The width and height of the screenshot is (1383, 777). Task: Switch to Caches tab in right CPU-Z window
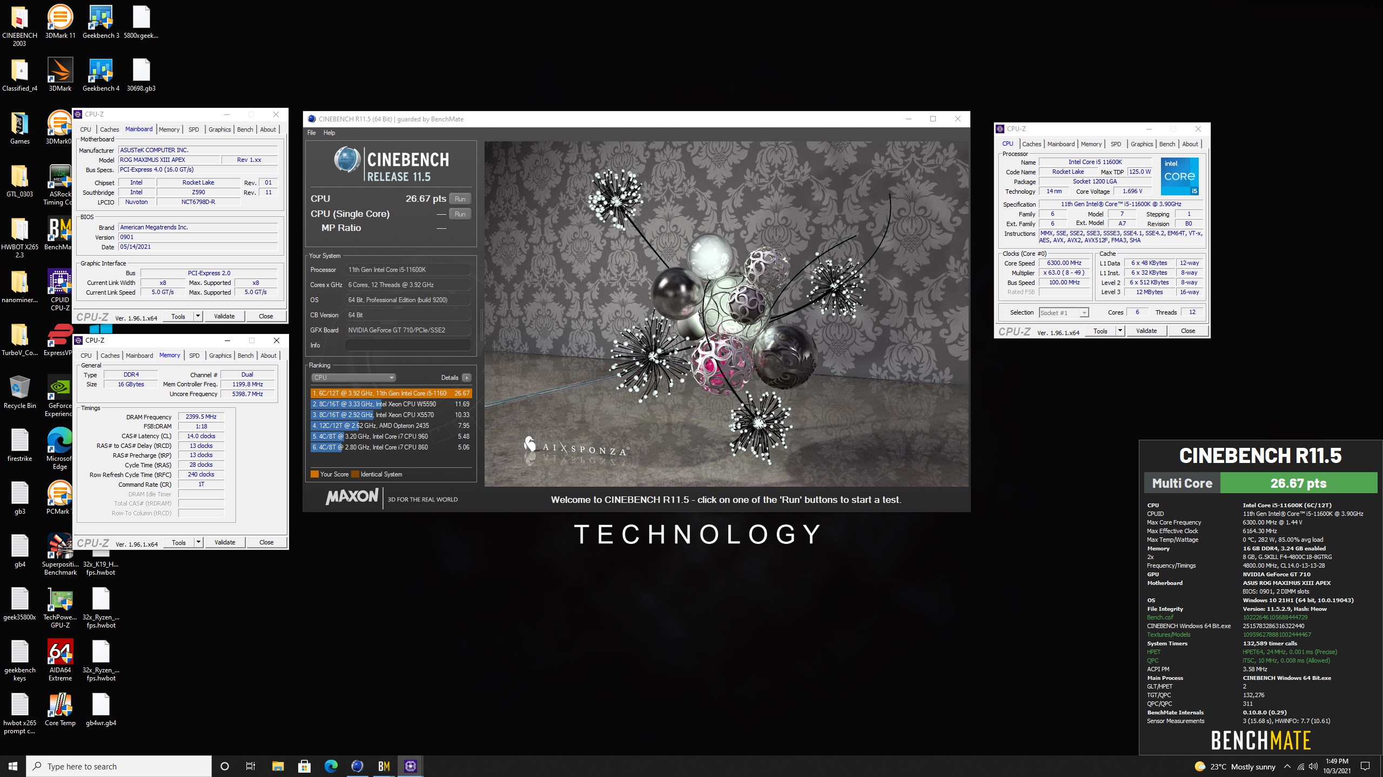1031,144
